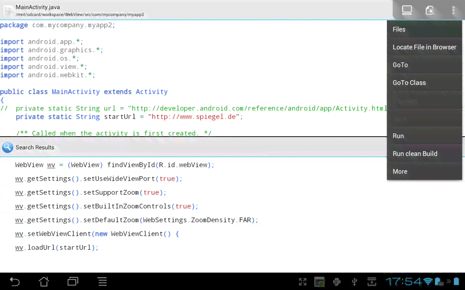The width and height of the screenshot is (465, 290).
Task: Choose Files from the overflow menu
Action: pos(424,29)
